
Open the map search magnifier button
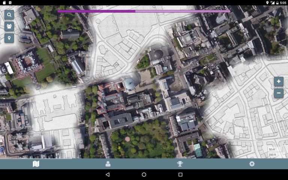tap(9, 15)
